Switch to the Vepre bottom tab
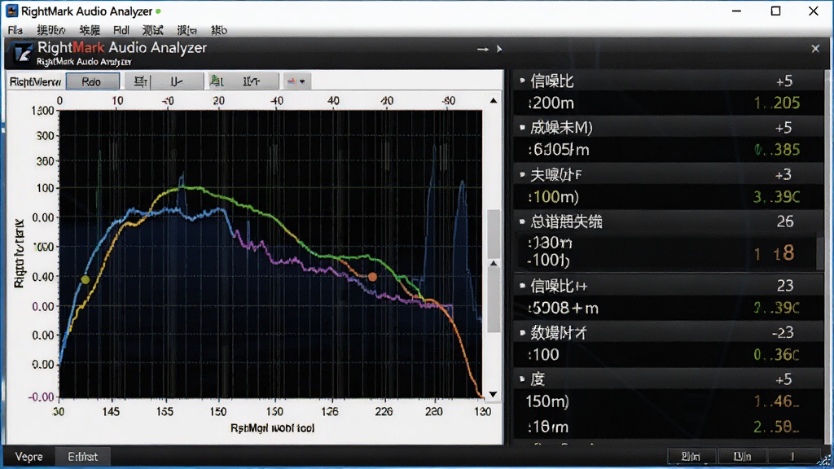 29,457
